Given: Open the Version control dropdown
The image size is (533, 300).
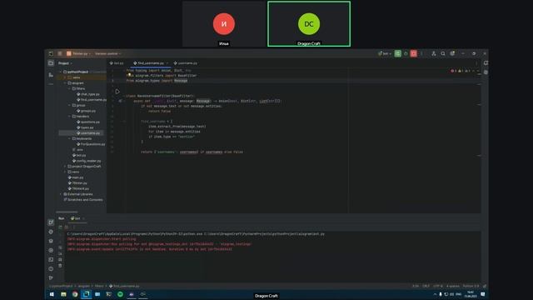Looking at the screenshot, I should pos(107,53).
